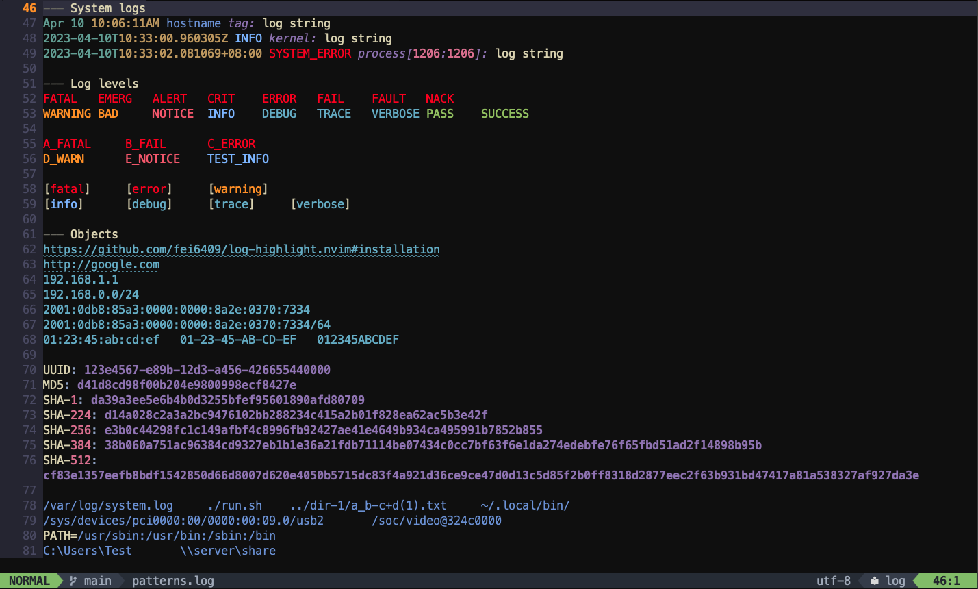Click the ALERT log level word
The height and width of the screenshot is (589, 978).
(170, 99)
